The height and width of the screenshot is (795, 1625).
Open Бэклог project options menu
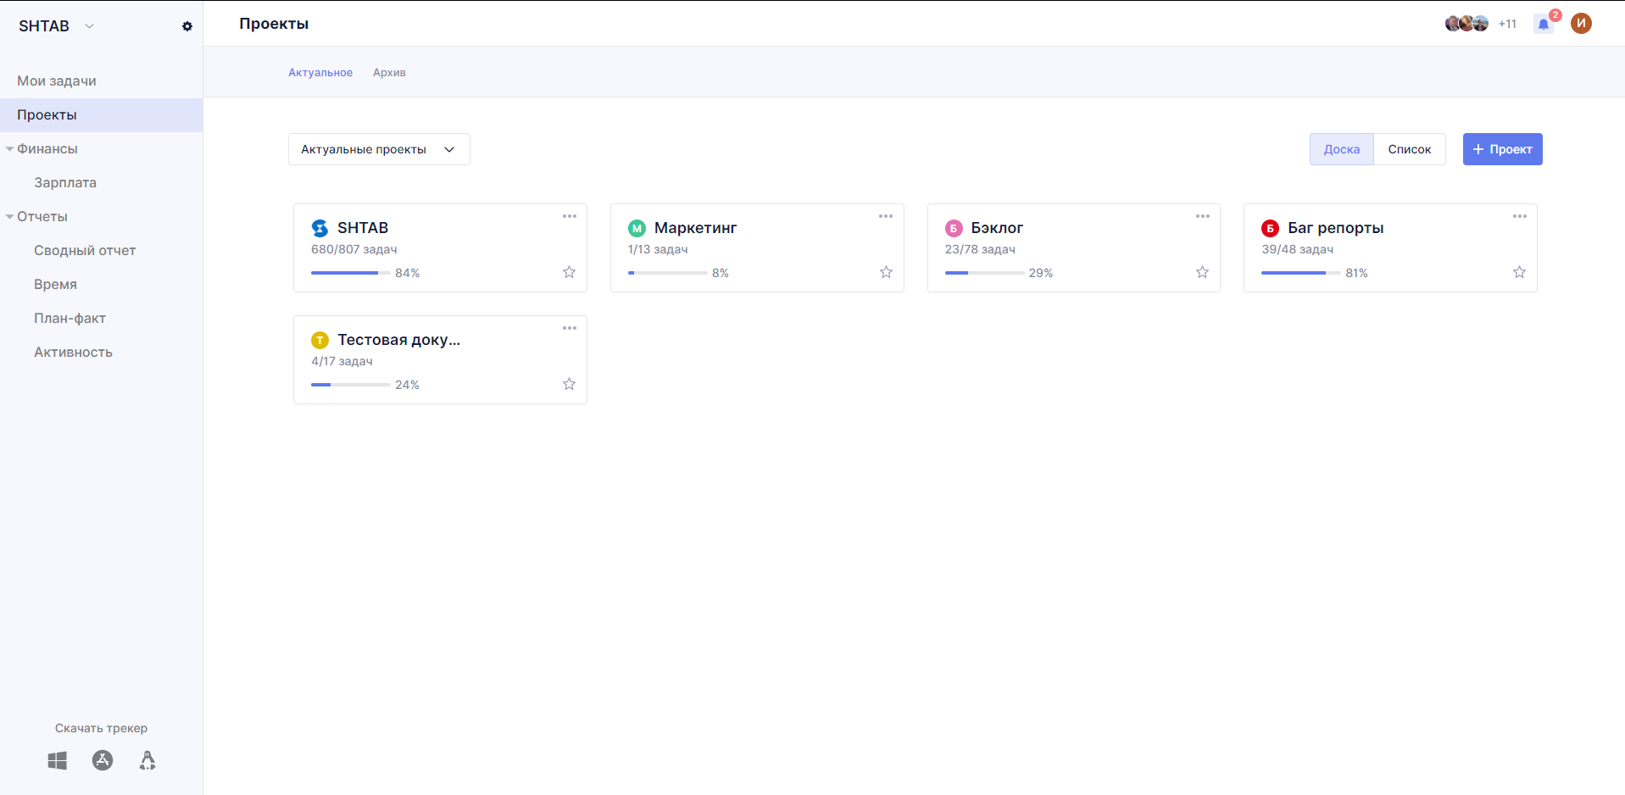pos(1203,216)
